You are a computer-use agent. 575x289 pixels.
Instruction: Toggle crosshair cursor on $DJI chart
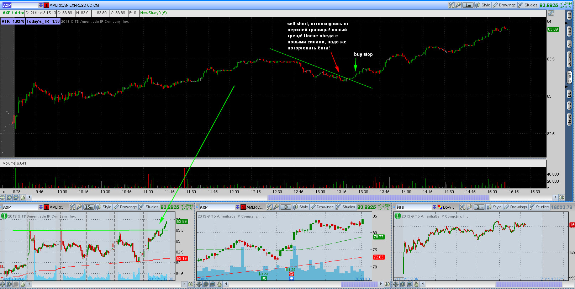[396, 284]
